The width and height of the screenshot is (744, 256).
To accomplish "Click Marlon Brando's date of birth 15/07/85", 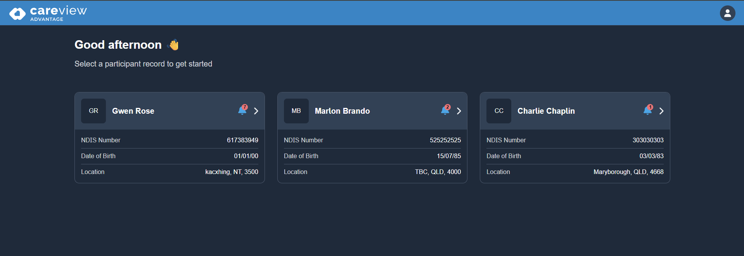I will pyautogui.click(x=449, y=156).
